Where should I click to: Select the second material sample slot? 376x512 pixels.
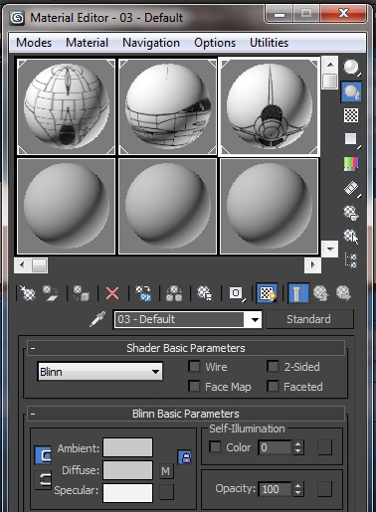[167, 106]
